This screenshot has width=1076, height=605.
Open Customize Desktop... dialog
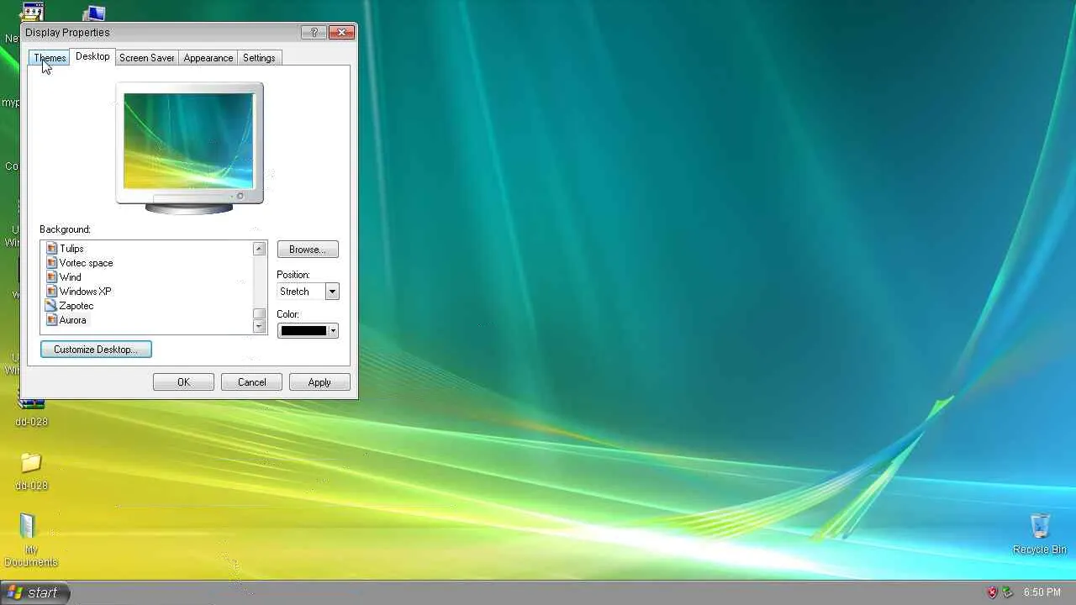(x=96, y=350)
